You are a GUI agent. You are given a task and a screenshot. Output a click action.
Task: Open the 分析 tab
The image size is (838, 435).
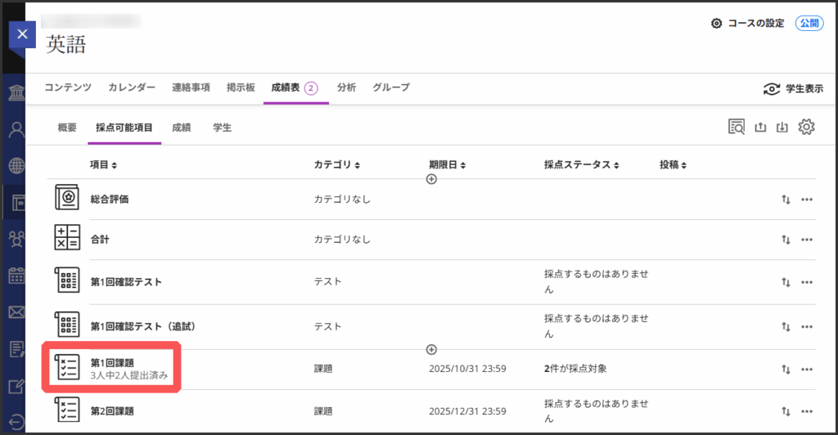tap(346, 87)
